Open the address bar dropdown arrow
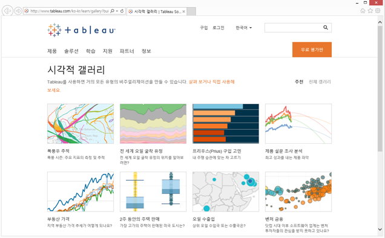385x238 pixels. coord(117,11)
